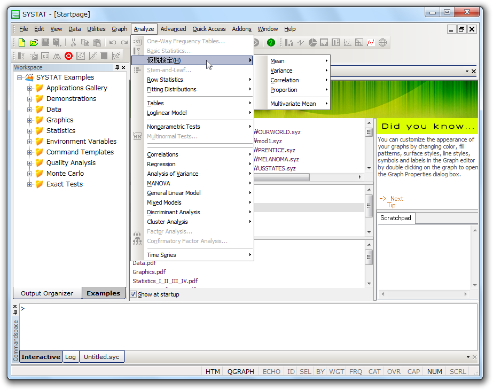Click the red function plot icon
Viewport: 493px width, 390px height.
[x=371, y=42]
